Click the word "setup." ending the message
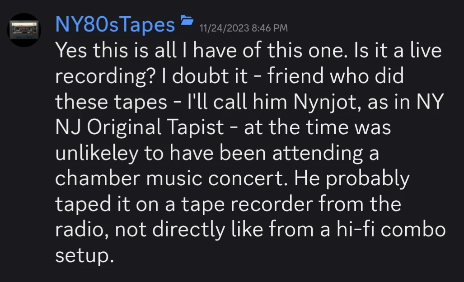 tap(83, 256)
